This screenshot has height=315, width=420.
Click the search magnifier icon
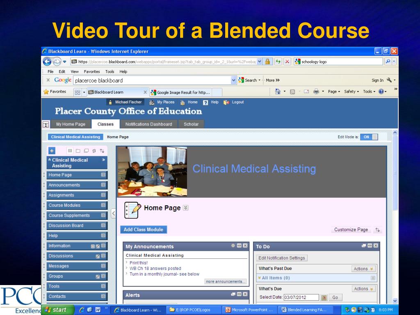388,62
